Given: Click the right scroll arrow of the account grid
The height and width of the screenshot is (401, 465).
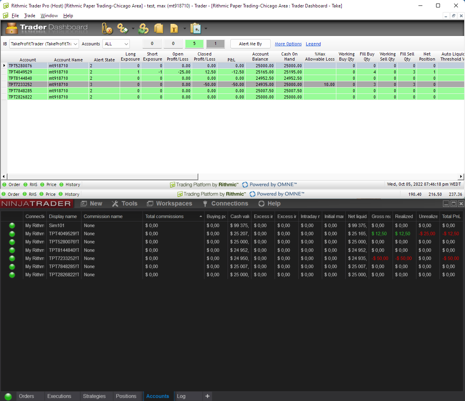Looking at the screenshot, I should pyautogui.click(x=461, y=176).
